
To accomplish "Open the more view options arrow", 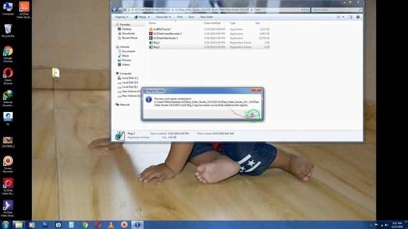I will pos(343,17).
